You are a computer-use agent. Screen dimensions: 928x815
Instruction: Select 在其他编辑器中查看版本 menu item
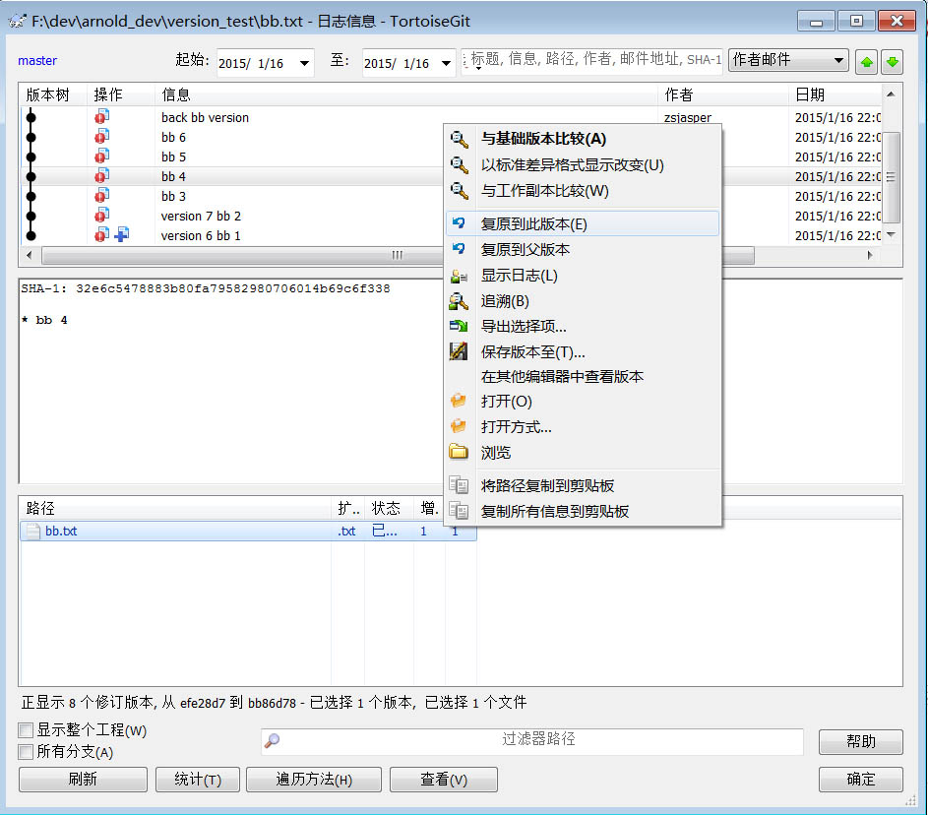pos(583,376)
